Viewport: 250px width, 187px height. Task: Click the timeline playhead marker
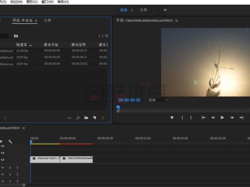pyautogui.click(x=31, y=142)
